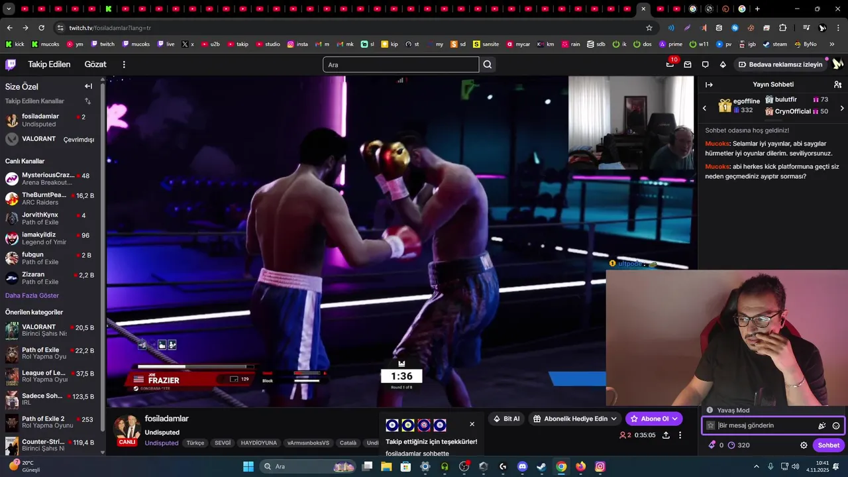This screenshot has height=477, width=848.
Task: Collapse the Size Özel sidebar
Action: tap(88, 86)
